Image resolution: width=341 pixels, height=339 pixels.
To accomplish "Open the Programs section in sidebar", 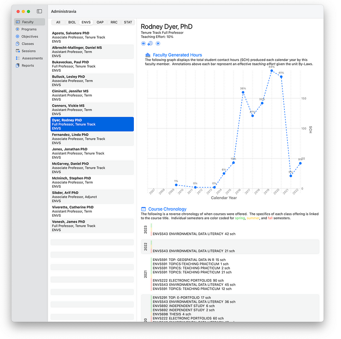I will 29,29.
